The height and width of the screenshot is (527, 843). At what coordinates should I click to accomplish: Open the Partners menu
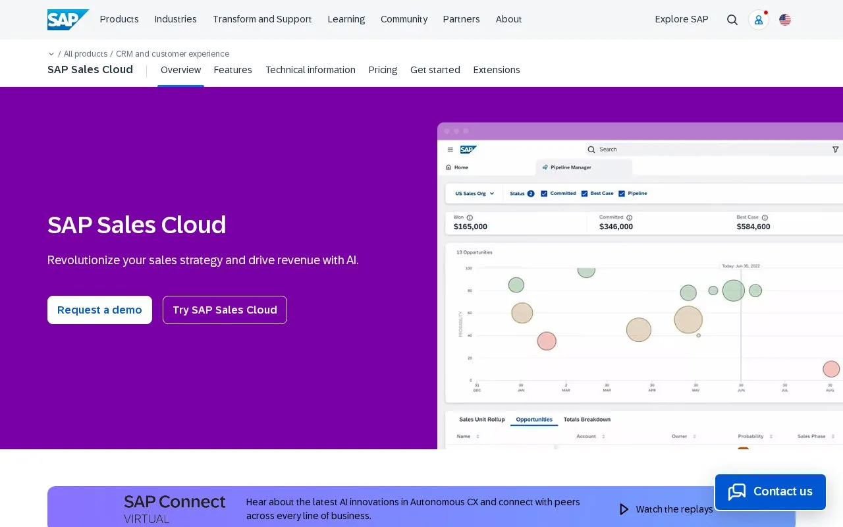click(x=462, y=19)
